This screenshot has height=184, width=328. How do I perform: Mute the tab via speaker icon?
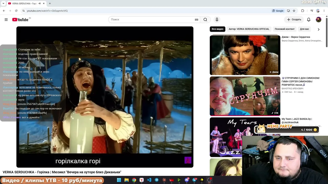point(40,4)
